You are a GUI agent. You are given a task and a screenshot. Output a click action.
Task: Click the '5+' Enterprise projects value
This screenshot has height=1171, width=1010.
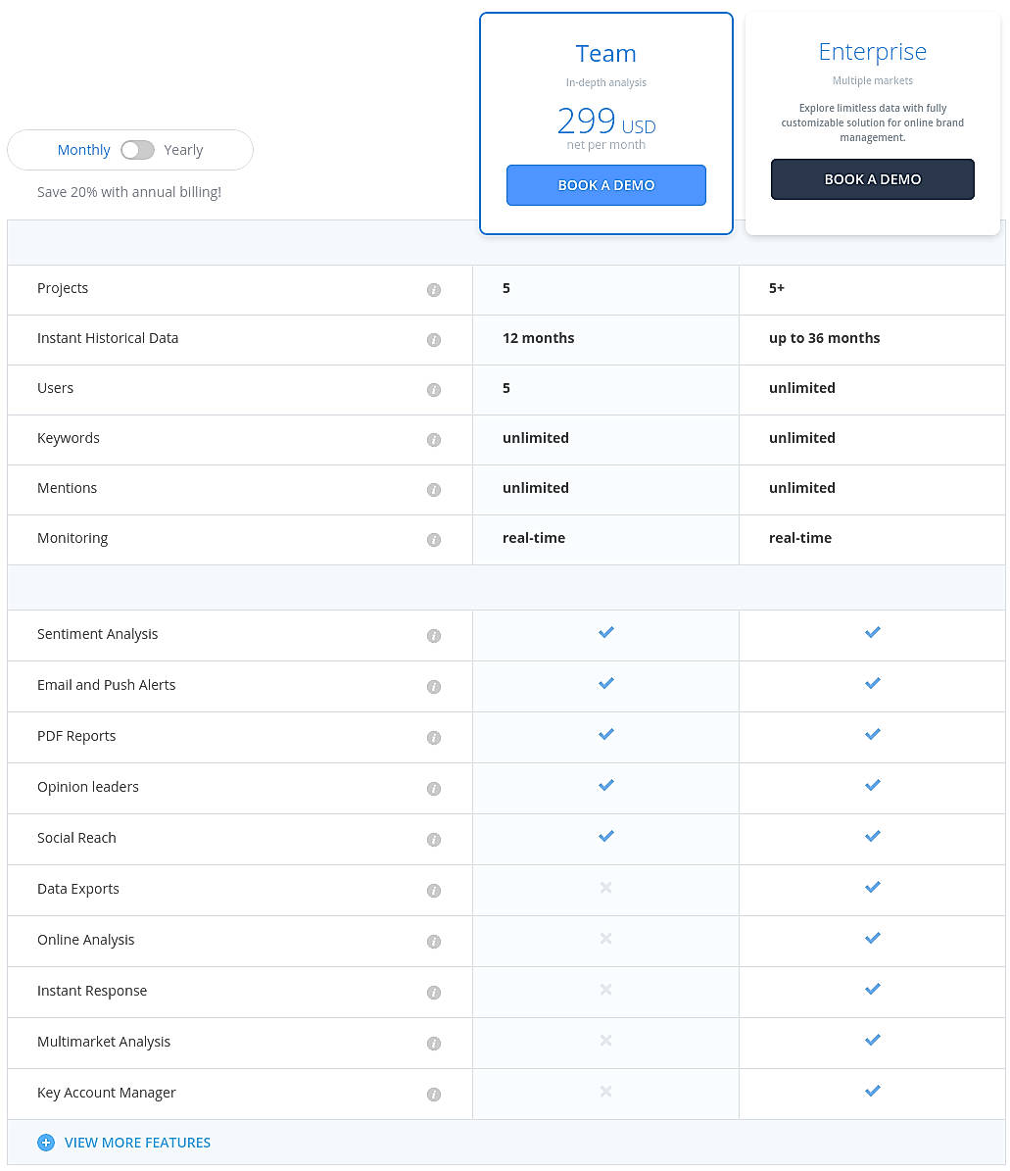[x=776, y=288]
